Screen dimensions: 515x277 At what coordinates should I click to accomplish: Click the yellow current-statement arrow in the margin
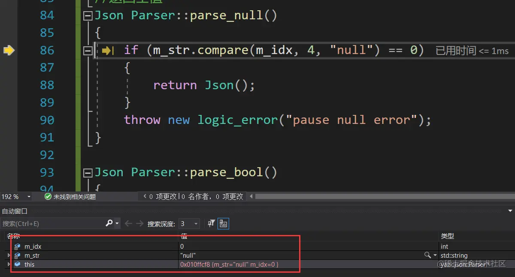pos(9,51)
